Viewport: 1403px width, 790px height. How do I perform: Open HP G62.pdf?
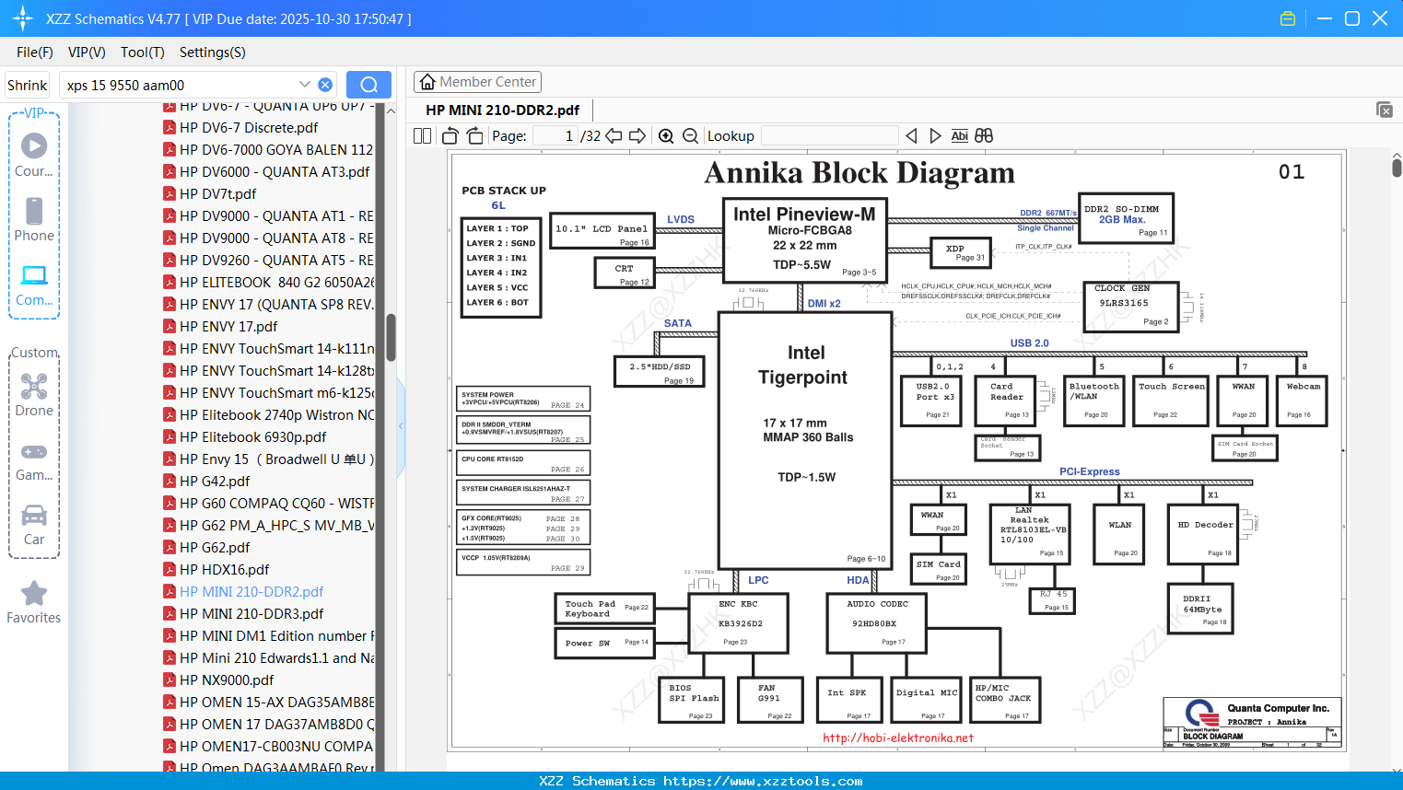[x=215, y=548]
